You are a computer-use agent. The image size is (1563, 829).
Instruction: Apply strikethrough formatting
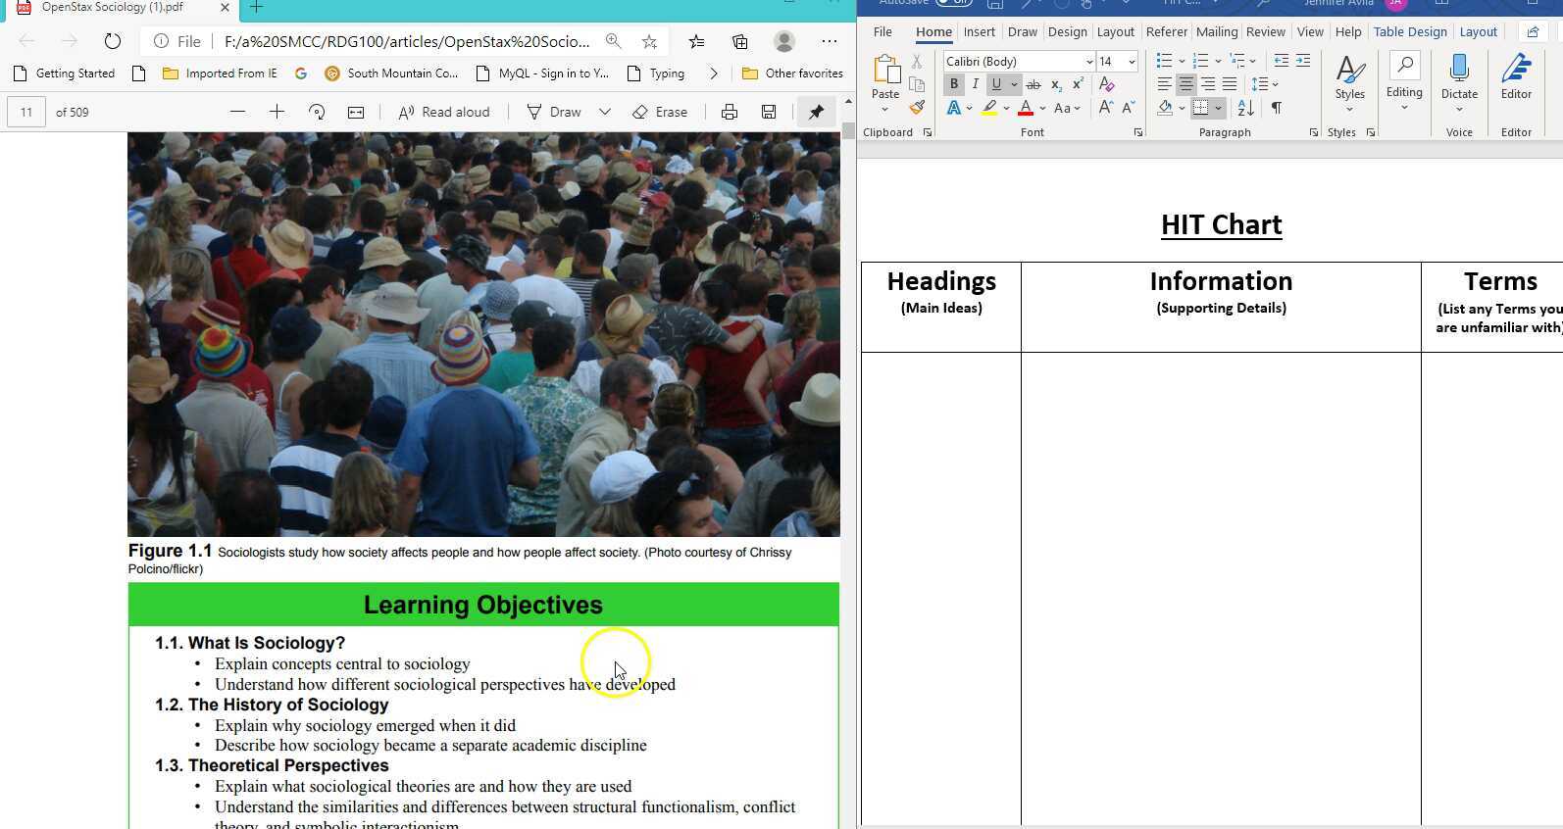pos(1033,85)
